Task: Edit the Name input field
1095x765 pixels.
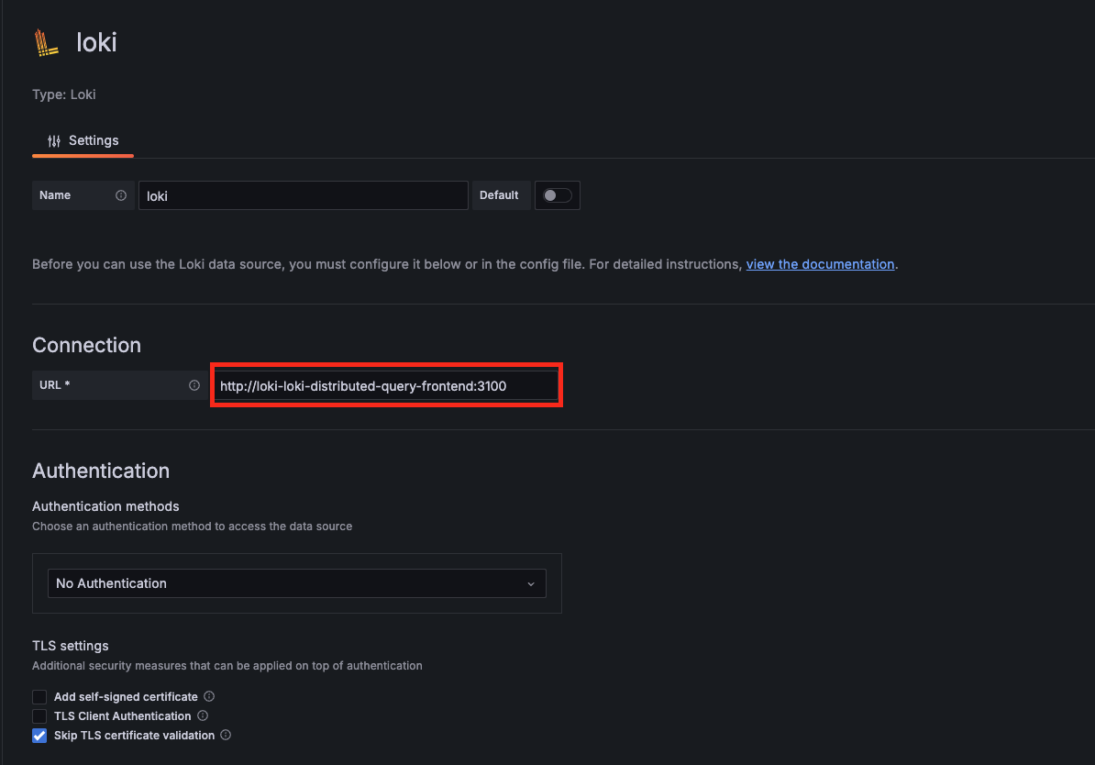Action: (x=303, y=195)
